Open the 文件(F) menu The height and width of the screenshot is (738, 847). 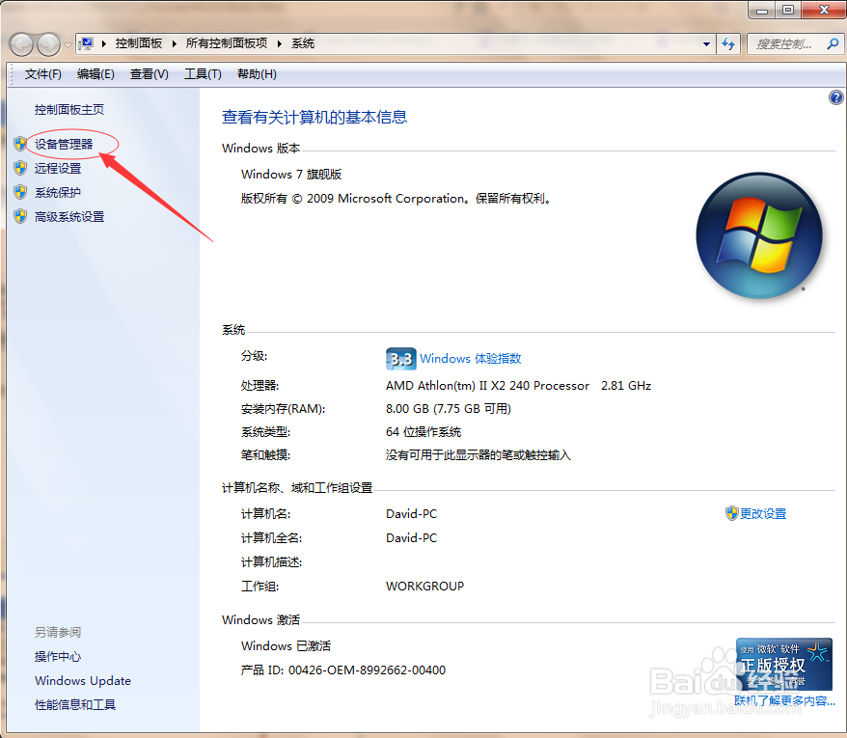click(x=42, y=74)
